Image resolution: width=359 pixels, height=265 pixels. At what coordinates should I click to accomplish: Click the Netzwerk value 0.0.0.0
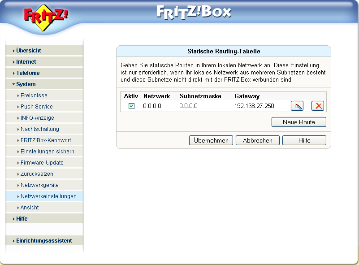(x=152, y=106)
